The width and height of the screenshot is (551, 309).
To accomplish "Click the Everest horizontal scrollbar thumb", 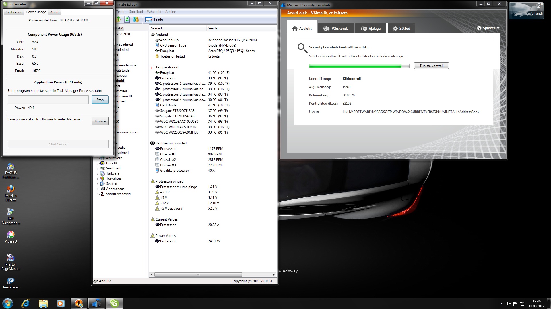I will point(198,275).
